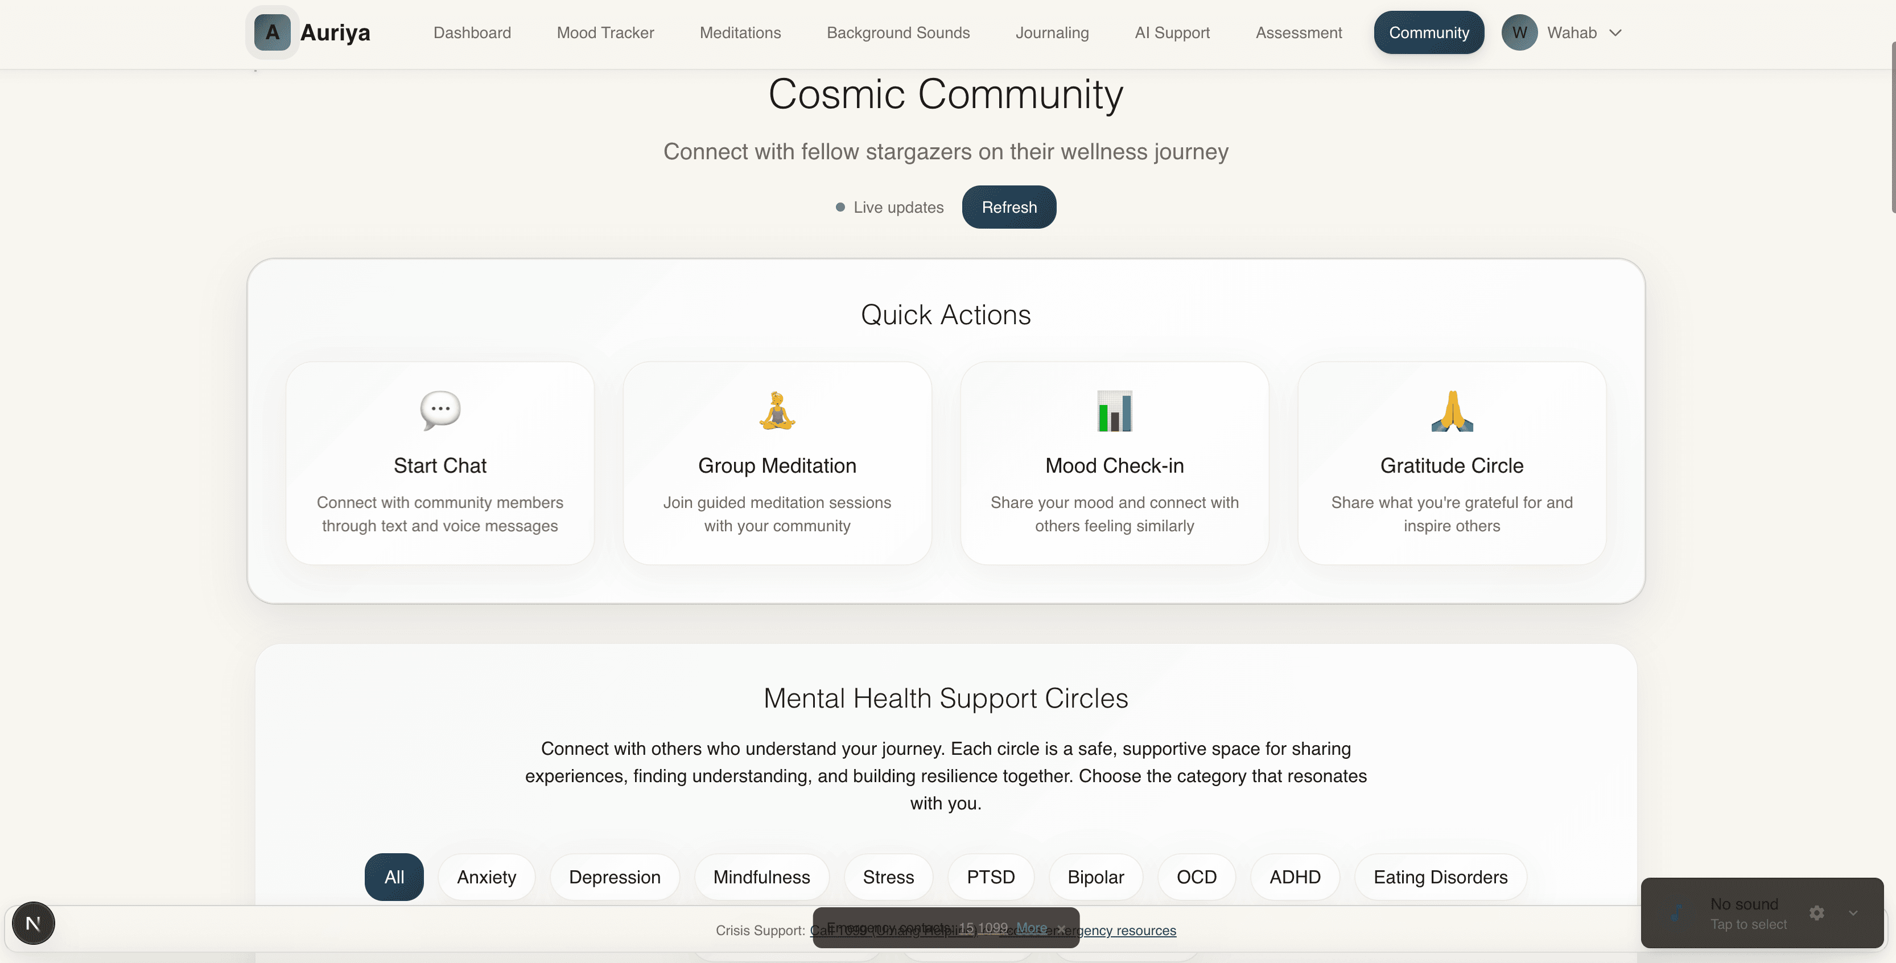Image resolution: width=1896 pixels, height=963 pixels.
Task: Filter support circles by Depression
Action: 615,876
